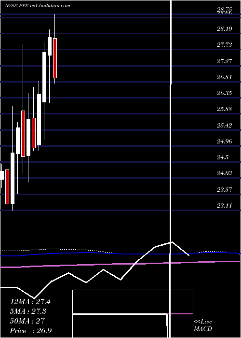Click the 5MA : 27.3 readout

pyautogui.click(x=28, y=311)
